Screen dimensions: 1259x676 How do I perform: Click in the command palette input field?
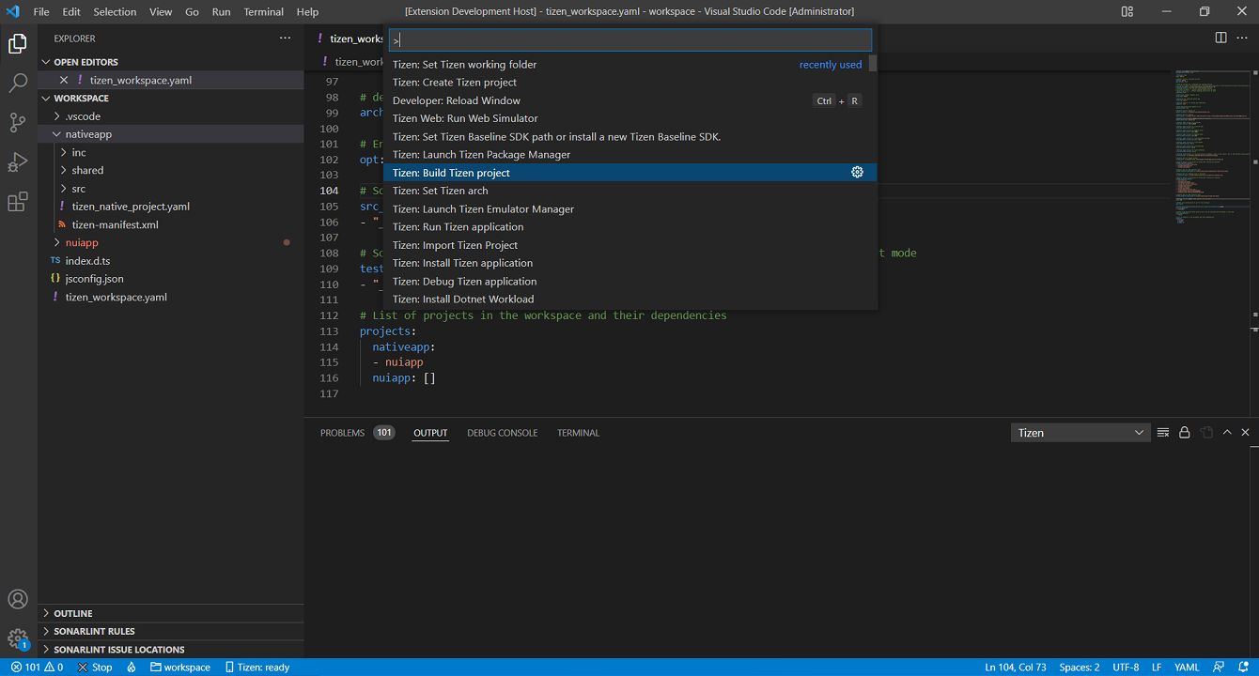pyautogui.click(x=629, y=40)
